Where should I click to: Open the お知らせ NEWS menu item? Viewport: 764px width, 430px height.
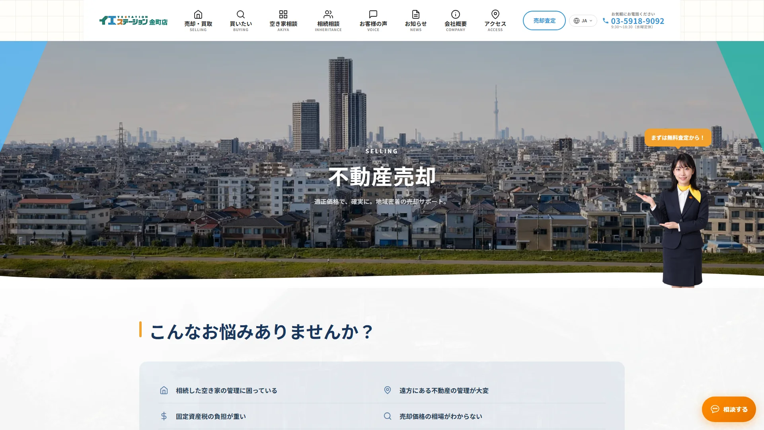[416, 21]
